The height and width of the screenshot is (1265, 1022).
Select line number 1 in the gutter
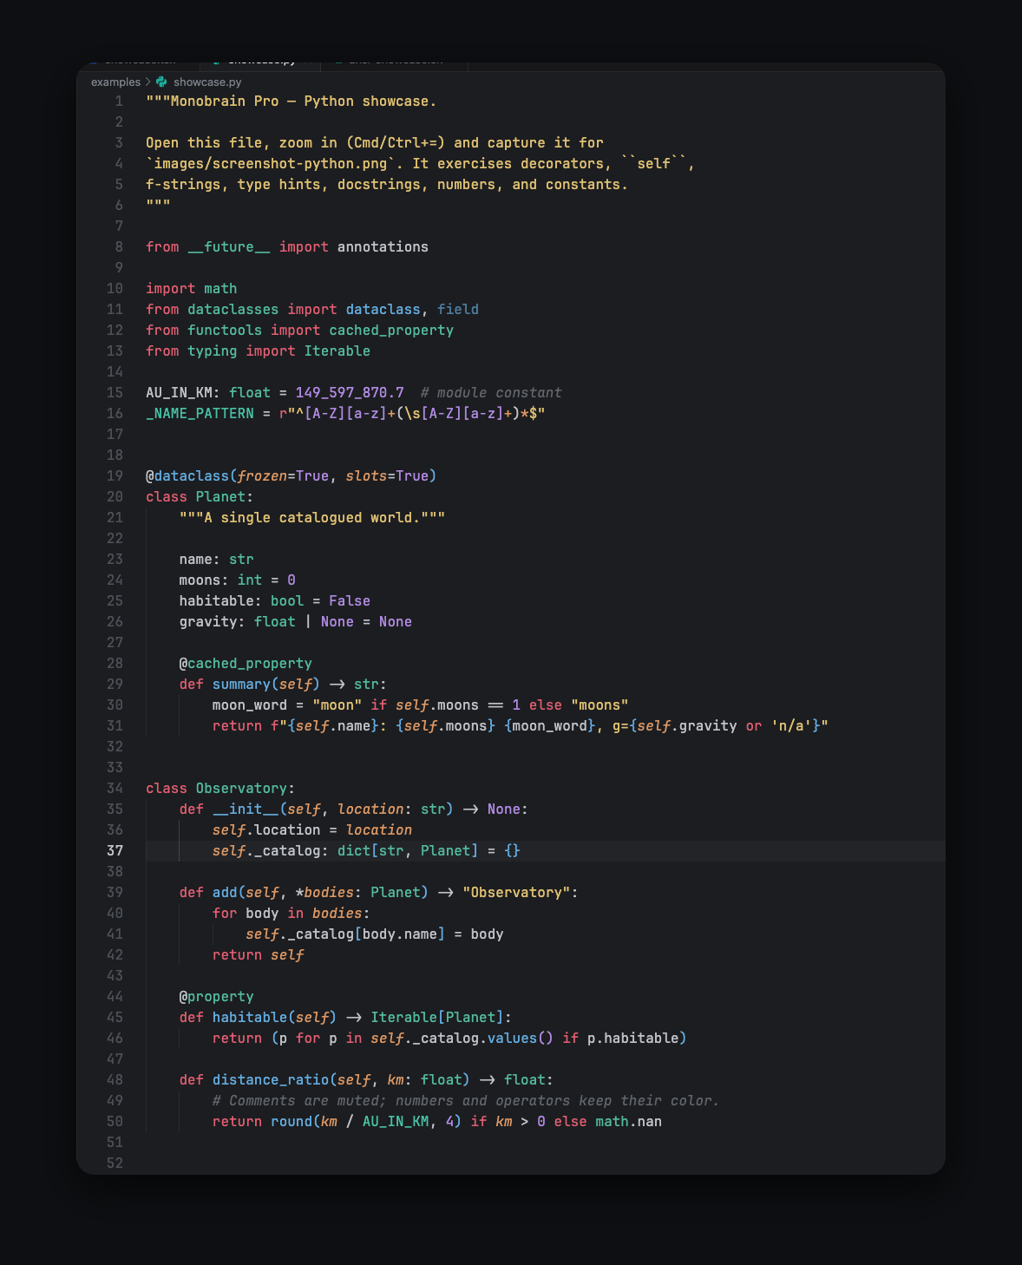119,101
